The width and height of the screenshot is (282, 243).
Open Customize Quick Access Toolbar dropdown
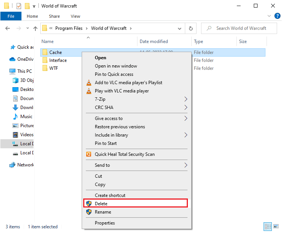[34, 6]
